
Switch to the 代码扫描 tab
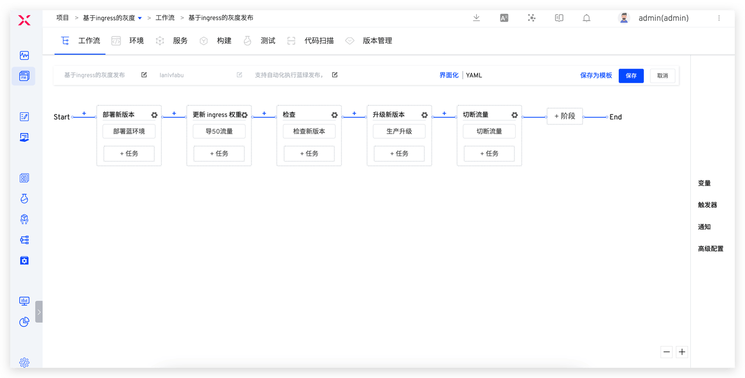click(319, 41)
